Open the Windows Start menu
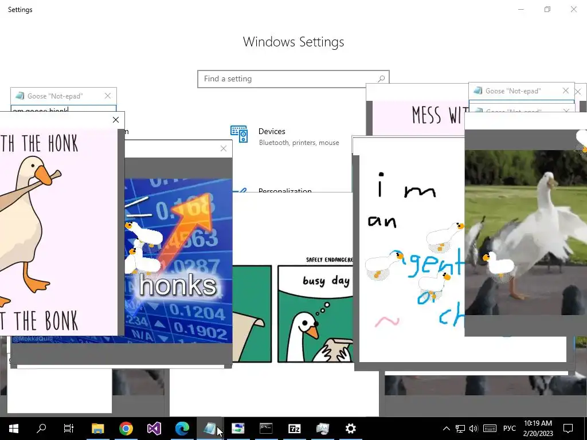The width and height of the screenshot is (587, 440). click(14, 428)
